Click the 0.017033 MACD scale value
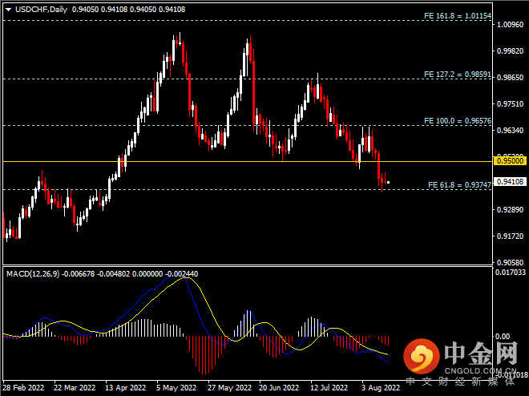Screen dimensions: 529x396 (x=511, y=272)
